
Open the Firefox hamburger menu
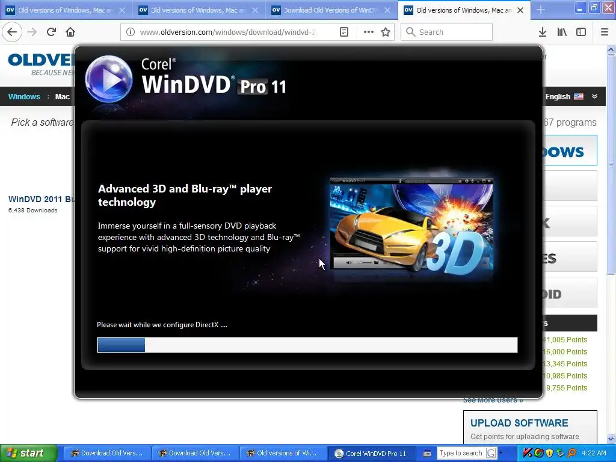605,32
